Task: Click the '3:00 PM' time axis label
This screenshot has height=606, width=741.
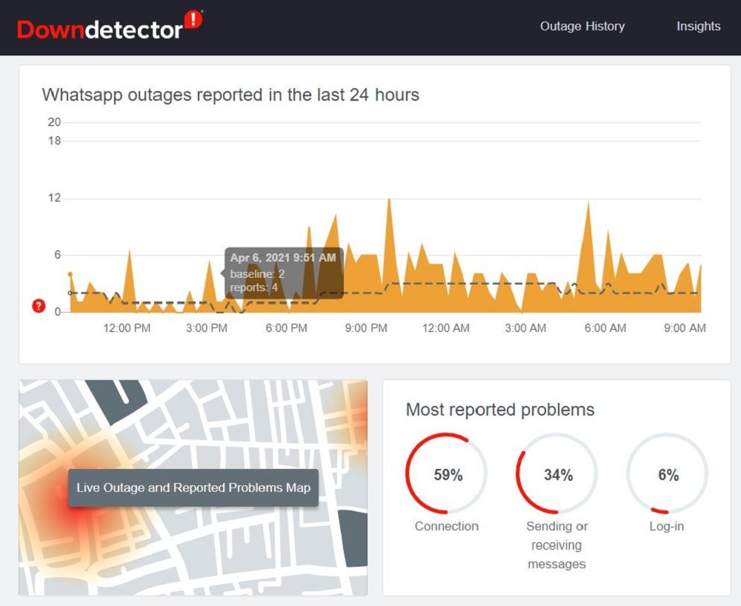Action: point(207,327)
